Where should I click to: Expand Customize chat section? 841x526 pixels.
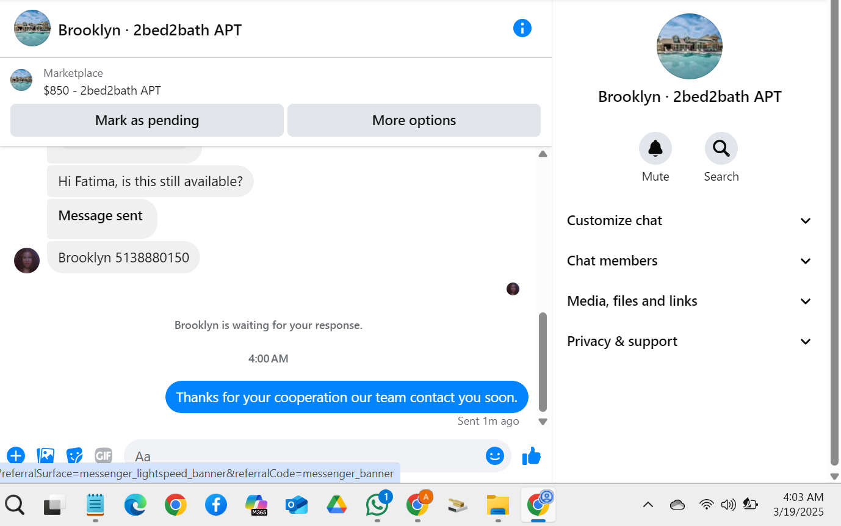coord(690,220)
